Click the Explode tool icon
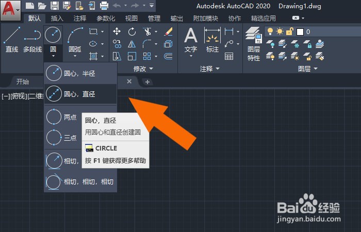The image size is (361, 232). coord(168,44)
